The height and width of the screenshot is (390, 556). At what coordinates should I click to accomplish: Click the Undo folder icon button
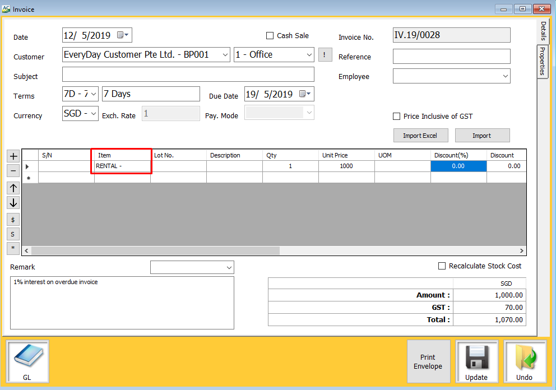coord(525,361)
